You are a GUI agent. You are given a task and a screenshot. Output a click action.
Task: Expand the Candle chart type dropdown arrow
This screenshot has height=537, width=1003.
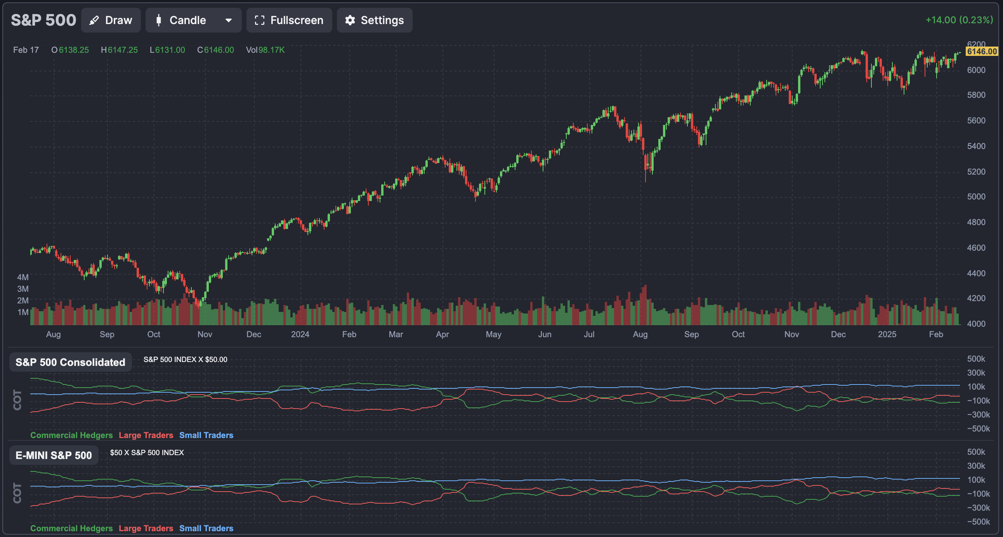pyautogui.click(x=229, y=20)
